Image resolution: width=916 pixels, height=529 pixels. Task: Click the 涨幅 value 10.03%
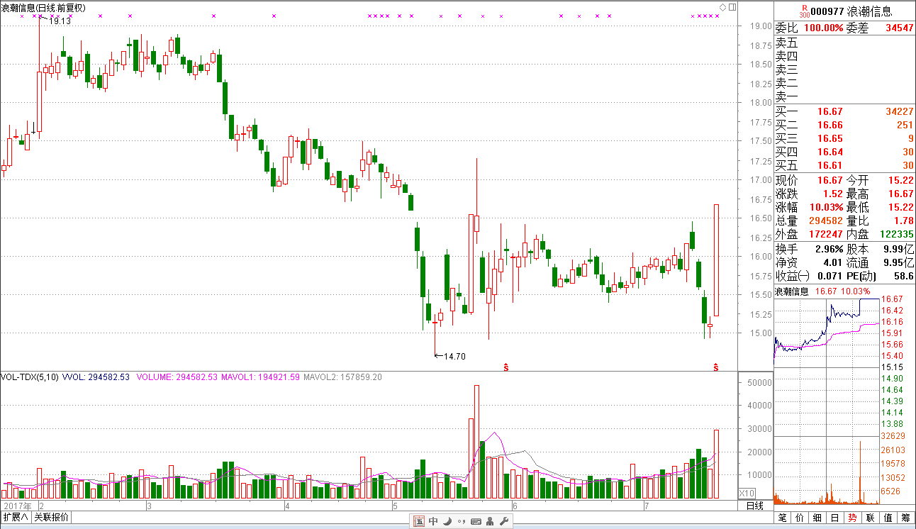pos(827,207)
